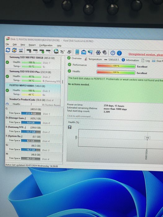Click the floppy disk save icon under Health (%)
Screen dimensions: 163x217
(x=70, y=127)
